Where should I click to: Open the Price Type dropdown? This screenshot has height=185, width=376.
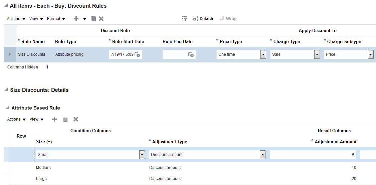[263, 54]
